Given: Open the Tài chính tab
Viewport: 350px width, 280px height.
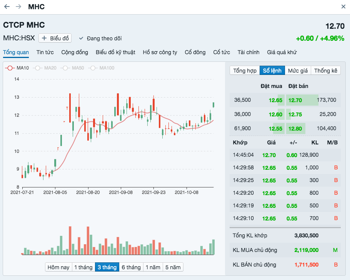Looking at the screenshot, I should (248, 52).
